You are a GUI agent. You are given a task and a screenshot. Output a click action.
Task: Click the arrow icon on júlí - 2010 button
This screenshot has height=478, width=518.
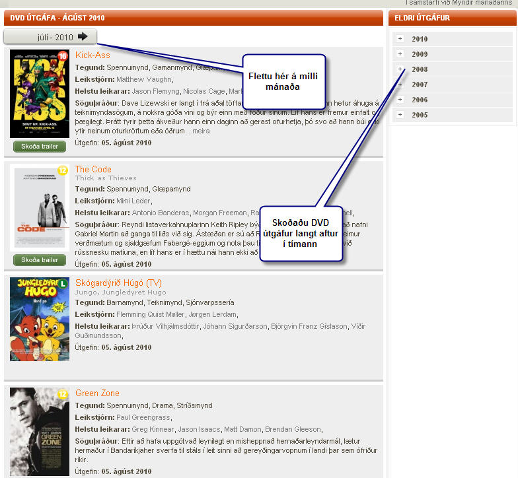click(83, 37)
